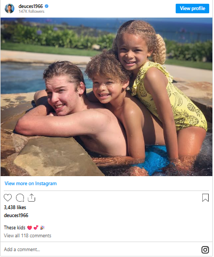The height and width of the screenshot is (257, 214).
Task: View the 3,438 likes list
Action: coord(15,208)
